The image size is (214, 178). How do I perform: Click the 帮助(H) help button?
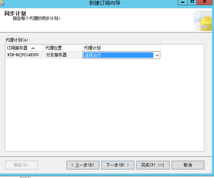pos(21,165)
